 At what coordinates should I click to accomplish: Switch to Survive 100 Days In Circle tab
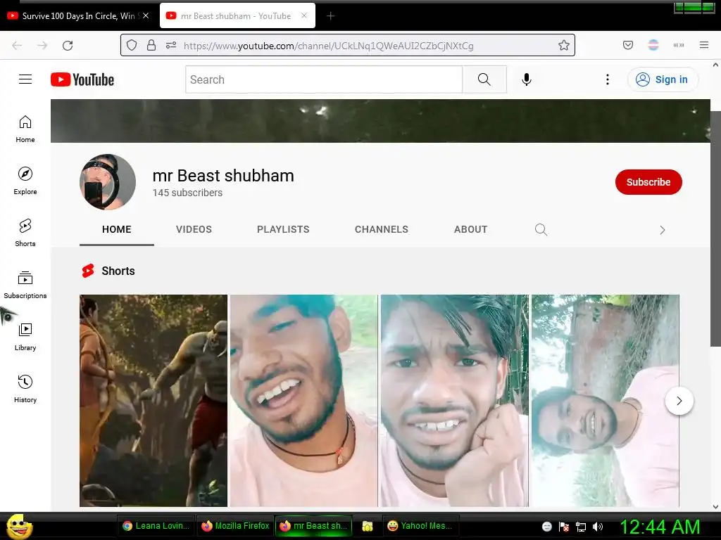79,15
